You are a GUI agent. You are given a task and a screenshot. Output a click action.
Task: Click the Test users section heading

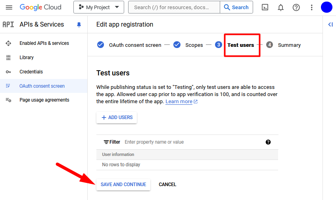pos(113,73)
